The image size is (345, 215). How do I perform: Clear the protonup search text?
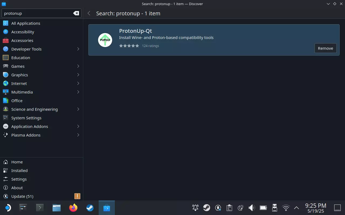pyautogui.click(x=76, y=13)
